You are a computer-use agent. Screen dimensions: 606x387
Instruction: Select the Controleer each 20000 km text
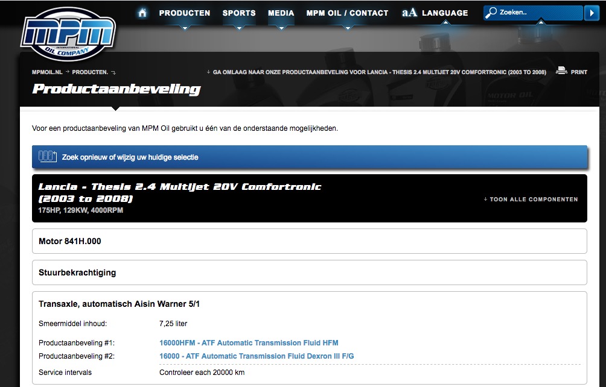click(x=202, y=373)
